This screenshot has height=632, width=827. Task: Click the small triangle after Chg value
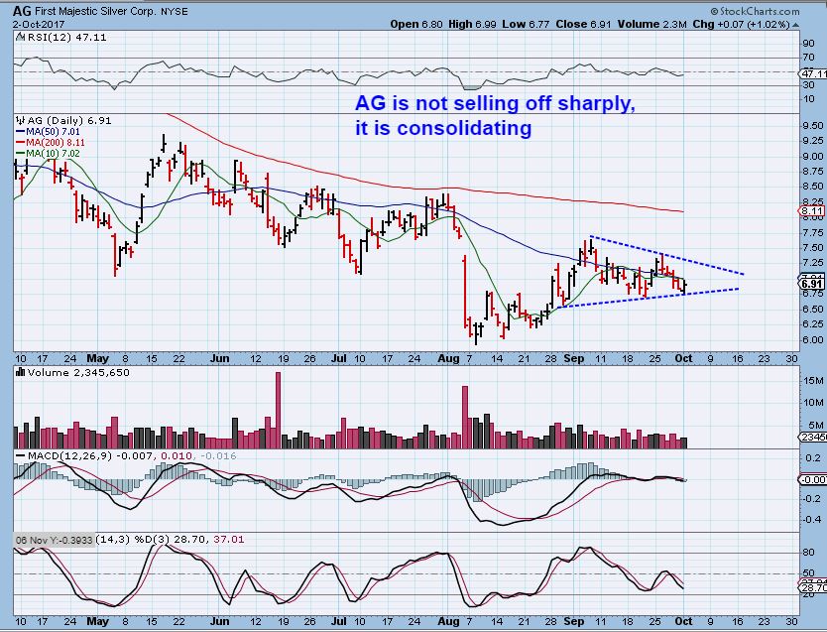(x=795, y=25)
